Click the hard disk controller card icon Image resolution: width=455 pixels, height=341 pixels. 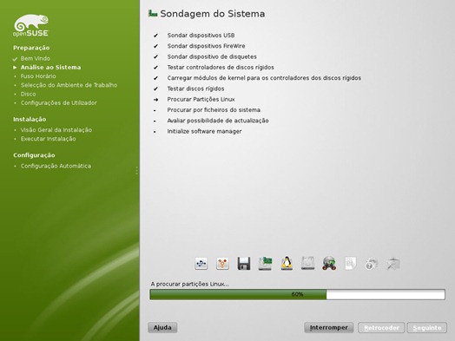pyautogui.click(x=265, y=264)
